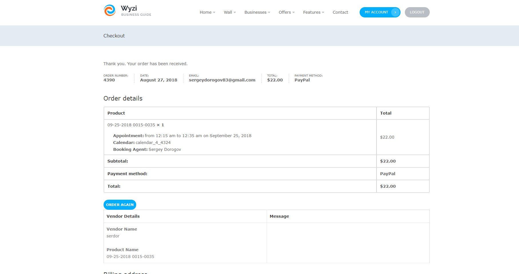The width and height of the screenshot is (519, 274).
Task: Select the Home menu item
Action: point(205,12)
